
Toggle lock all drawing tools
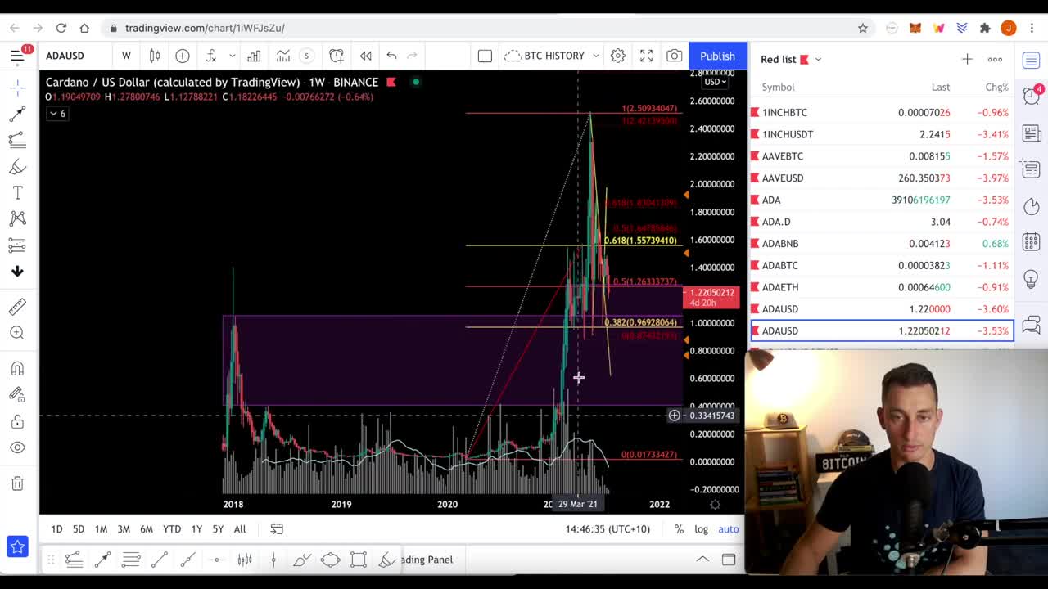(x=17, y=421)
